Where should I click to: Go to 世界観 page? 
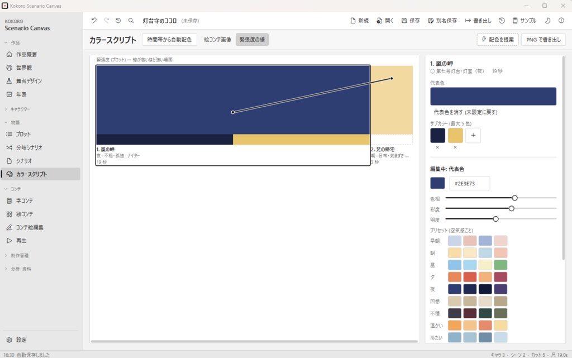(41, 68)
